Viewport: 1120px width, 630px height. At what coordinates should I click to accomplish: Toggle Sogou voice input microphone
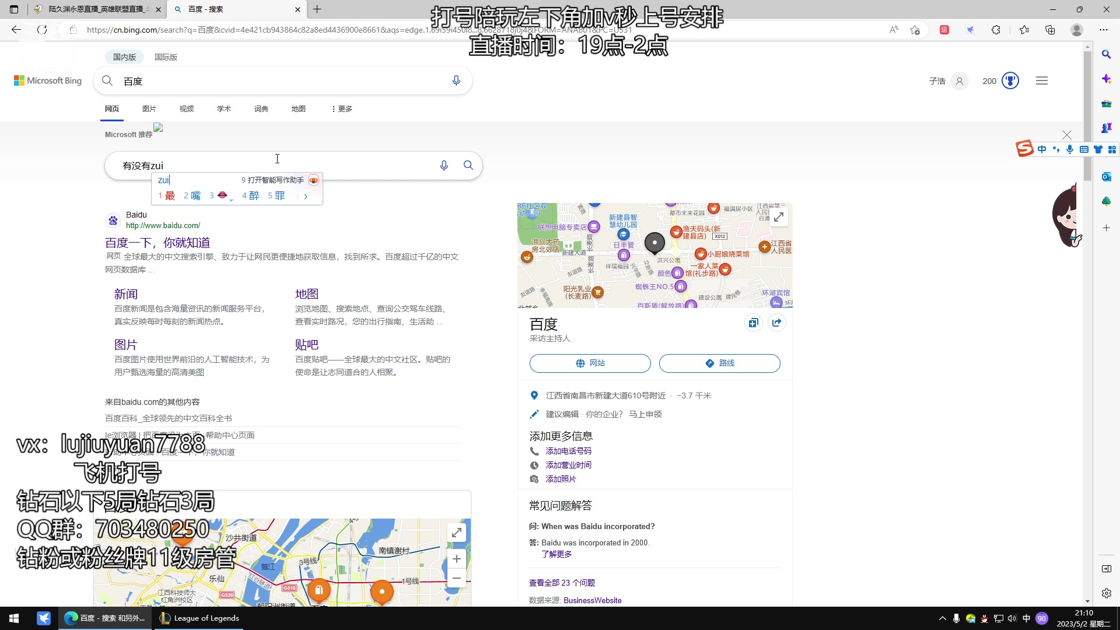pyautogui.click(x=1070, y=149)
